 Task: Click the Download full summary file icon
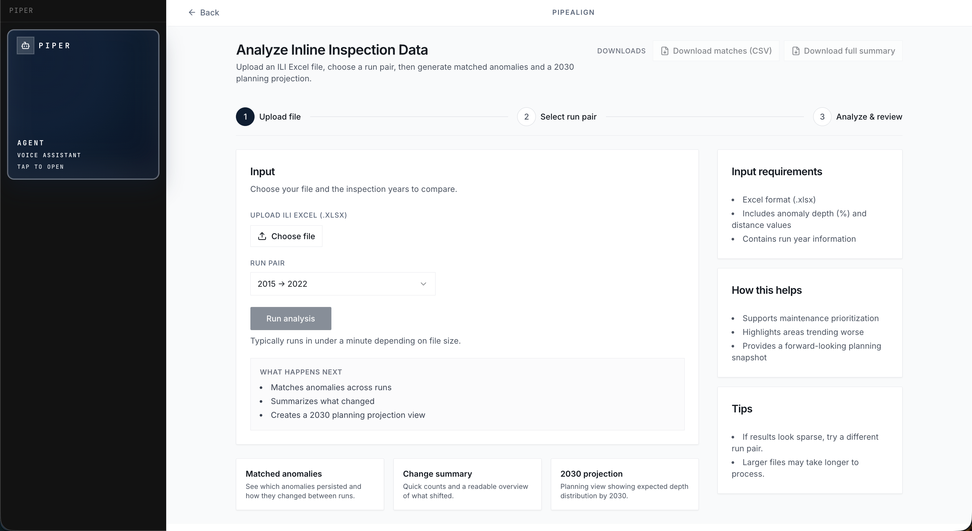point(796,51)
